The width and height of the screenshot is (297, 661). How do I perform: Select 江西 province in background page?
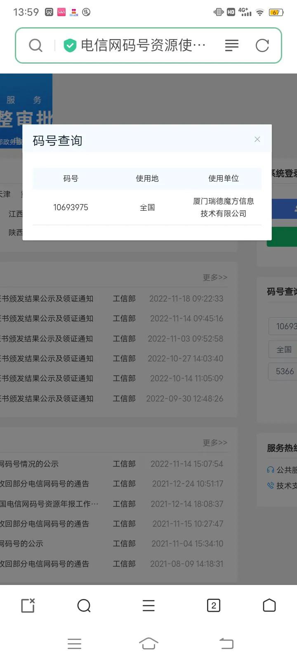click(16, 214)
